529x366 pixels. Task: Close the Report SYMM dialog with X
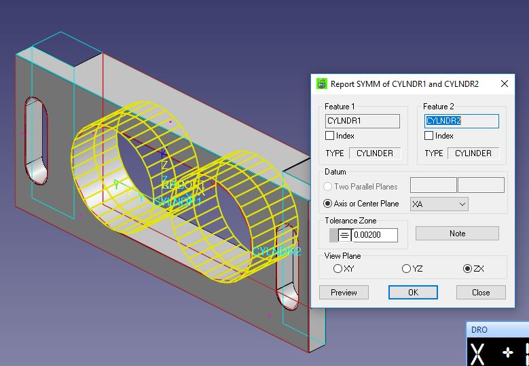[504, 84]
